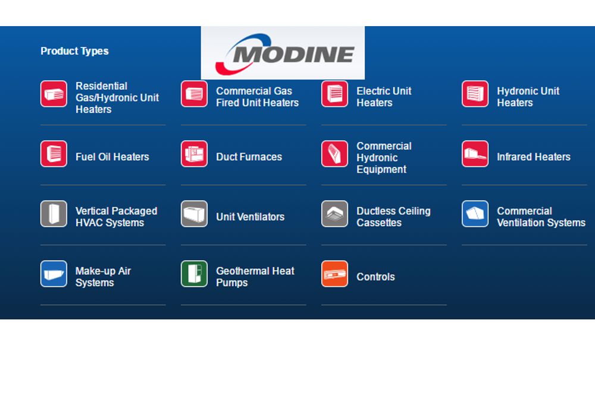Choose the Geothermal Heat Pumps icon
The height and width of the screenshot is (396, 595).
click(x=195, y=274)
